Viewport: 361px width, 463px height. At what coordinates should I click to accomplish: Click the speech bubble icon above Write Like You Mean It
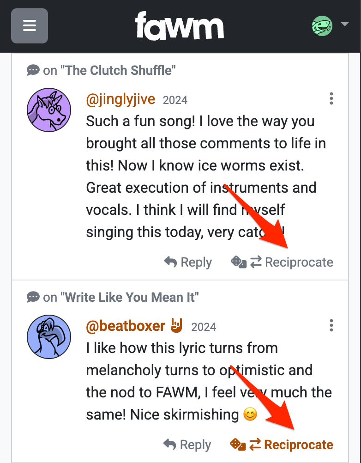(x=33, y=297)
